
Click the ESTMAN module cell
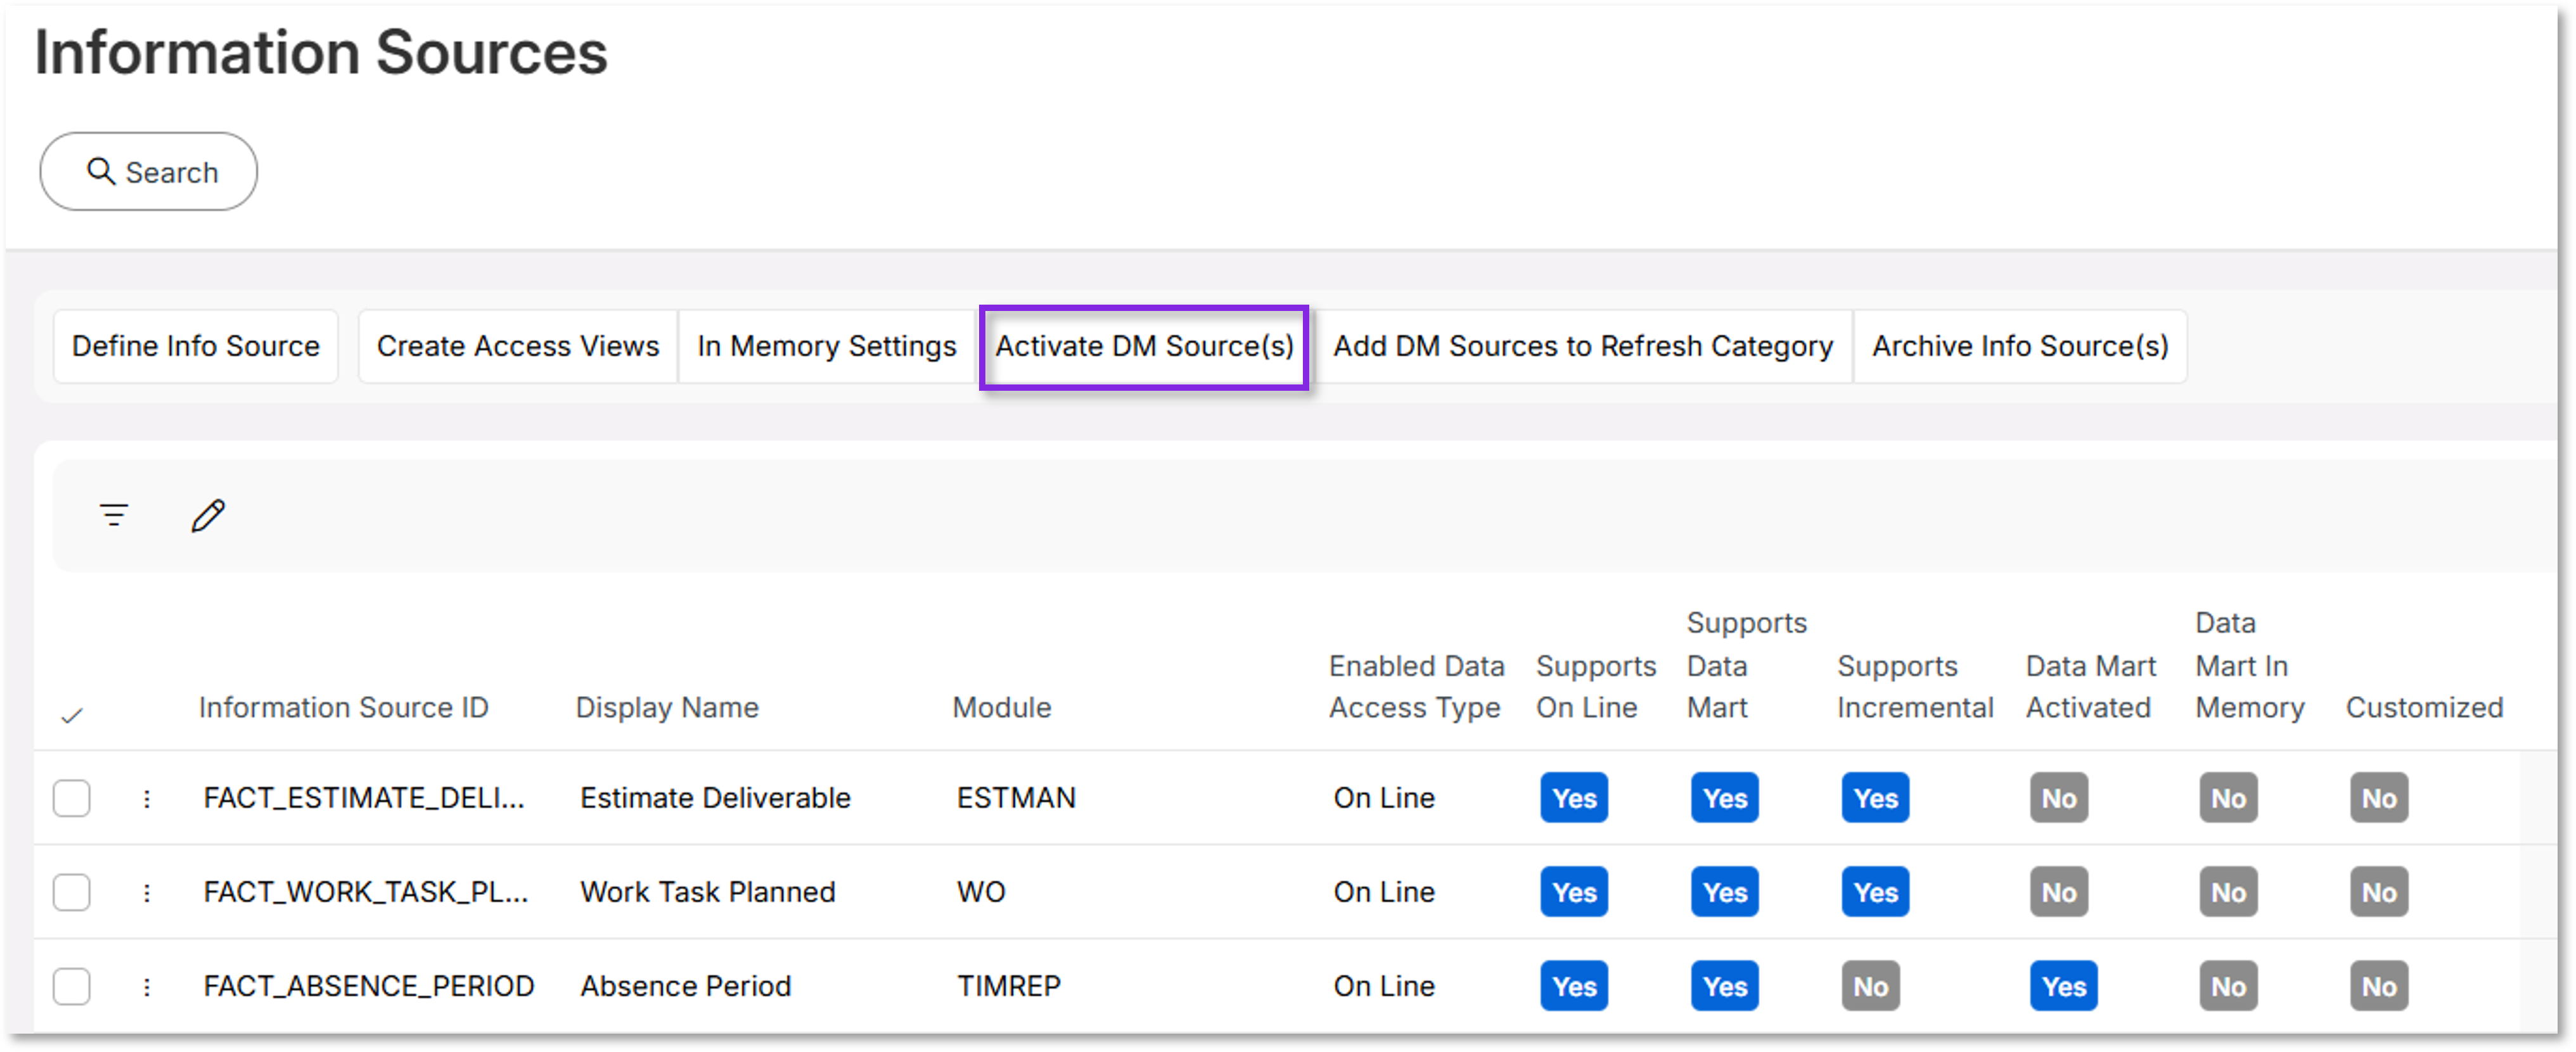(1016, 798)
